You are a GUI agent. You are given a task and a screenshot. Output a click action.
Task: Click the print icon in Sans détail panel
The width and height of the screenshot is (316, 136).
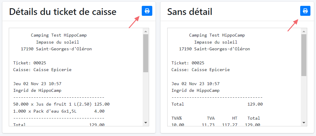pyautogui.click(x=305, y=11)
